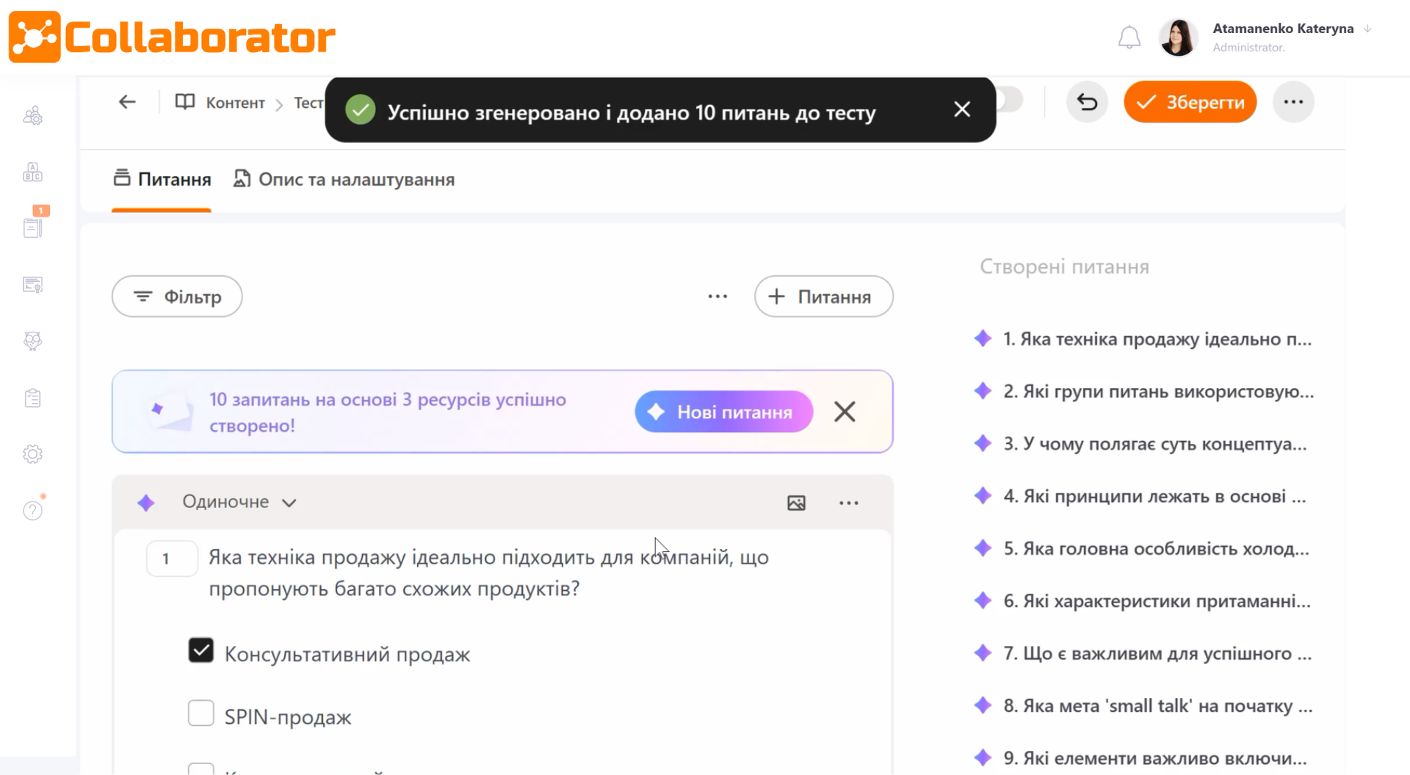The image size is (1410, 775).
Task: Click the Зберегти save button
Action: [1190, 102]
